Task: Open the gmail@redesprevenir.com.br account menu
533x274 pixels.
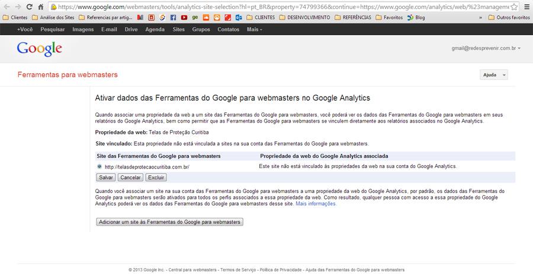Action: click(486, 49)
